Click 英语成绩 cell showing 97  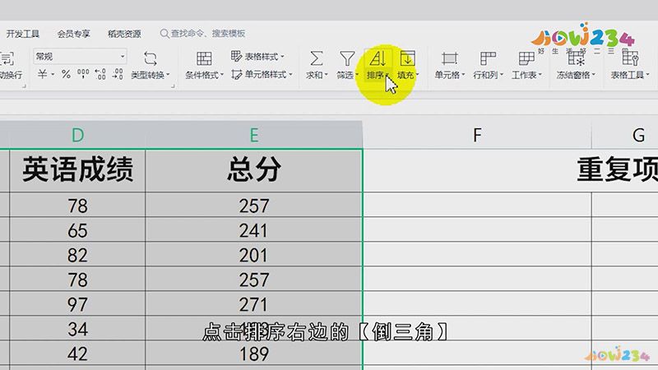coord(77,304)
